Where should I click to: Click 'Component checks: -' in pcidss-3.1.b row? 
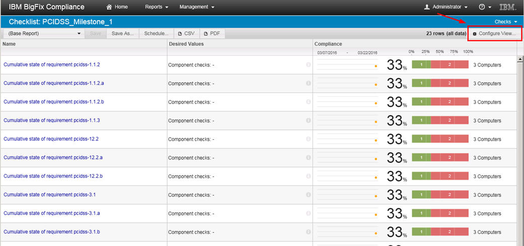coord(191,232)
